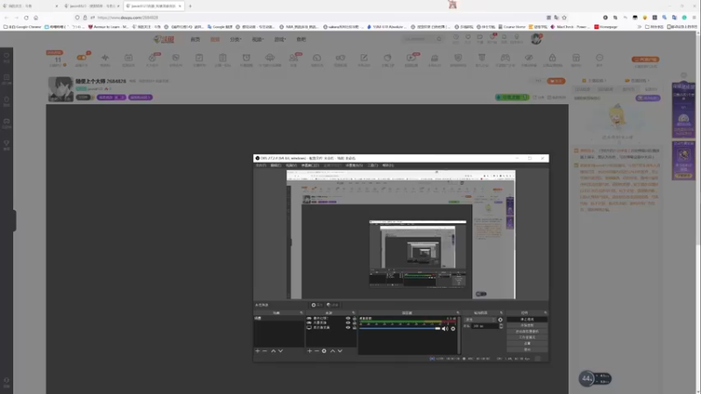Pop out the Scene Transitions dock via header icon

pos(501,313)
